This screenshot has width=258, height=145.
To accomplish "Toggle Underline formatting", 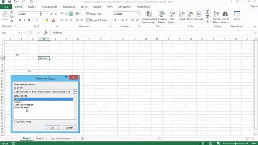I will [29, 20].
